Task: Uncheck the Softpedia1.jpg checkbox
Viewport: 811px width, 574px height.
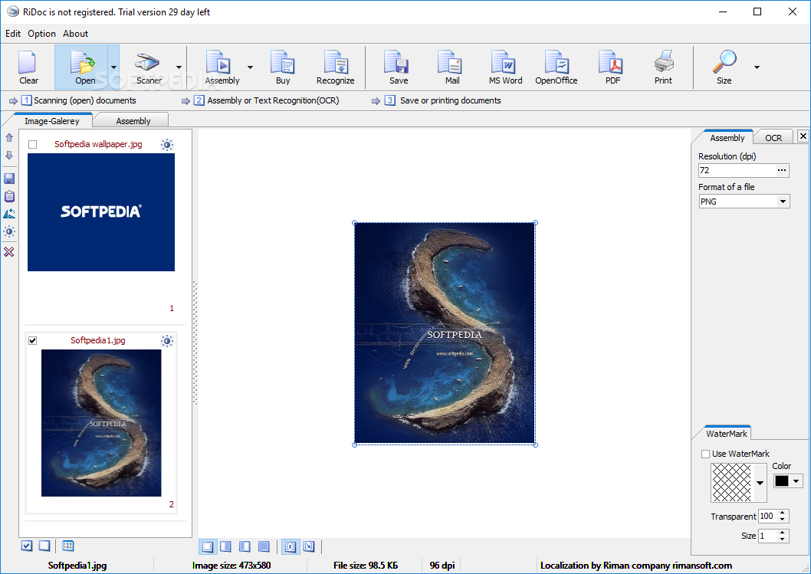Action: point(33,340)
